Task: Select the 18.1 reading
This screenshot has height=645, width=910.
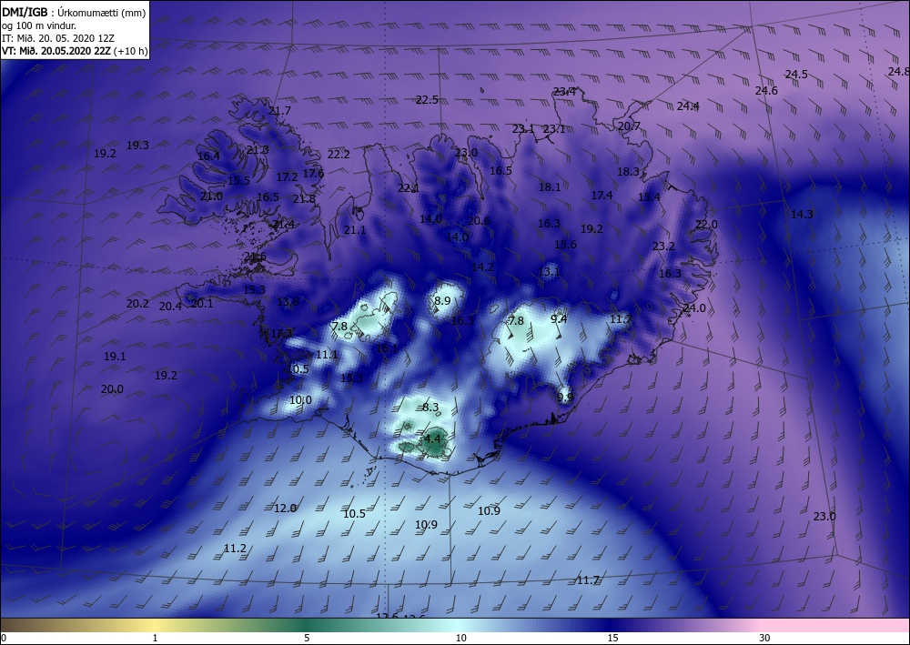Action: click(x=550, y=186)
